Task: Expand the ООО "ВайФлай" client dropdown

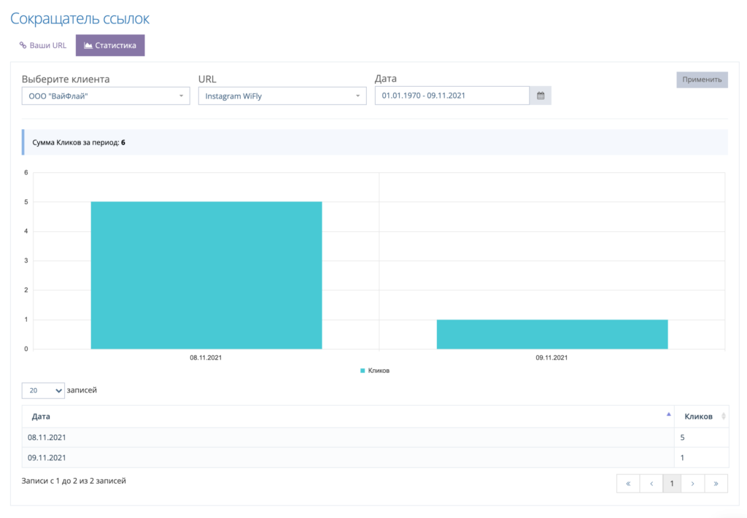Action: pyautogui.click(x=106, y=96)
